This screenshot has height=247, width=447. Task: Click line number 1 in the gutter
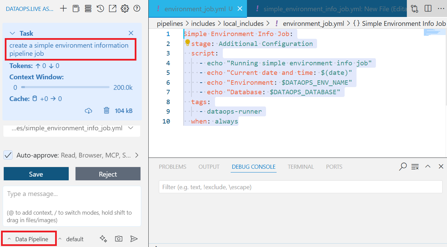(168, 34)
